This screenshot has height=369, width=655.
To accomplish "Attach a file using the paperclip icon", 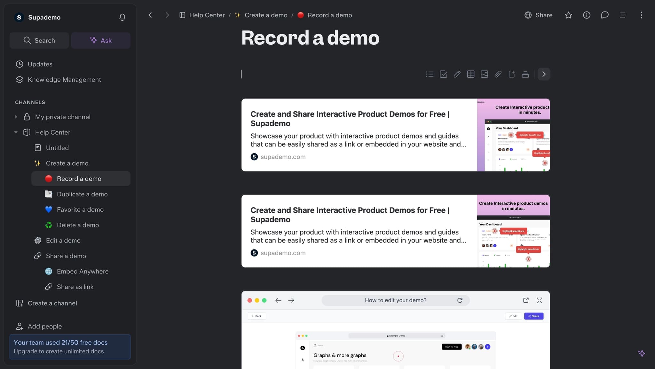I will [498, 74].
